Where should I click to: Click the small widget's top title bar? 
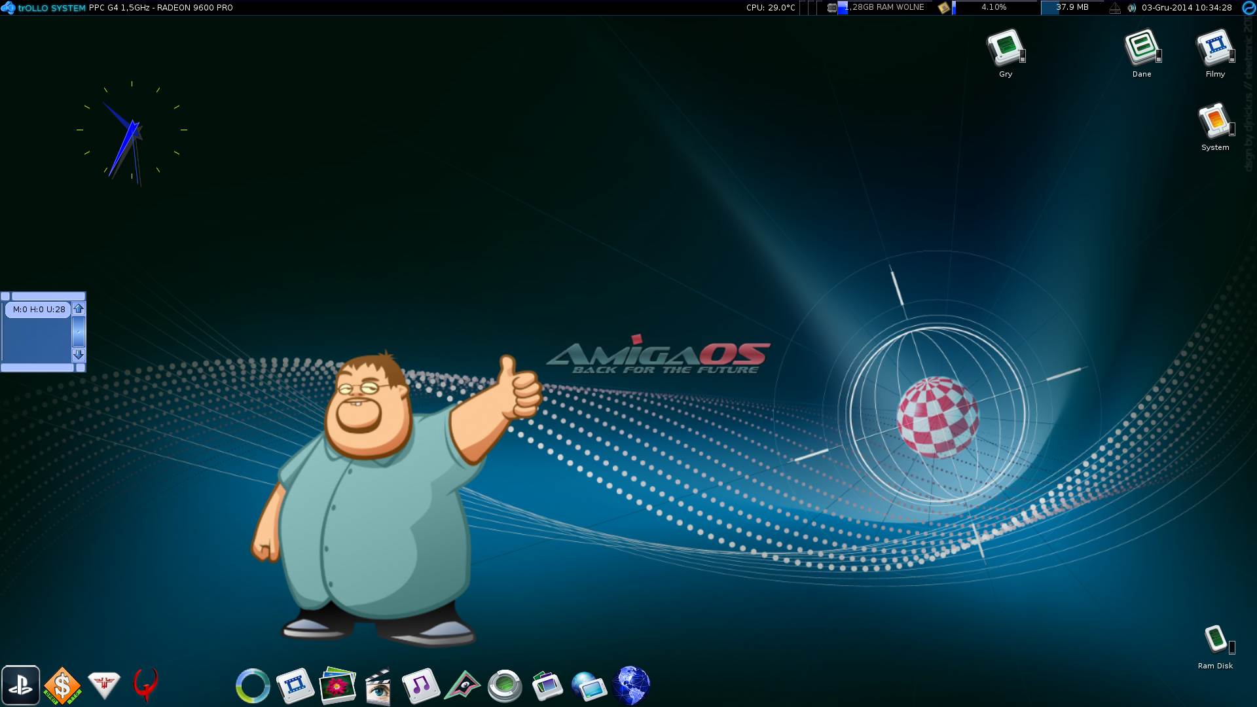[x=48, y=296]
